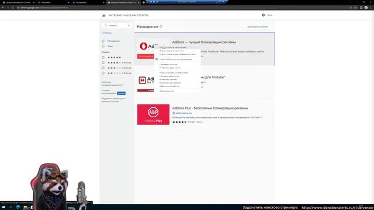This screenshot has width=374, height=210.
Task: Choose the three stars and up filter
Action: tap(103, 68)
